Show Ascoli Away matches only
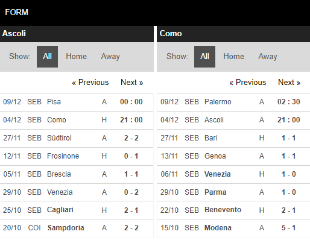 click(110, 57)
